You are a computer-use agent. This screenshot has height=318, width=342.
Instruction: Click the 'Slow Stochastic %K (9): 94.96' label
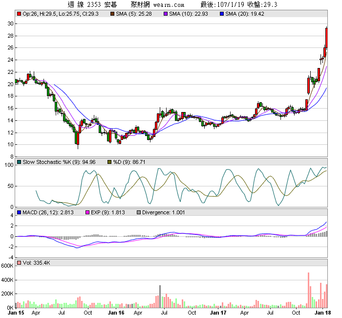pyautogui.click(x=59, y=162)
